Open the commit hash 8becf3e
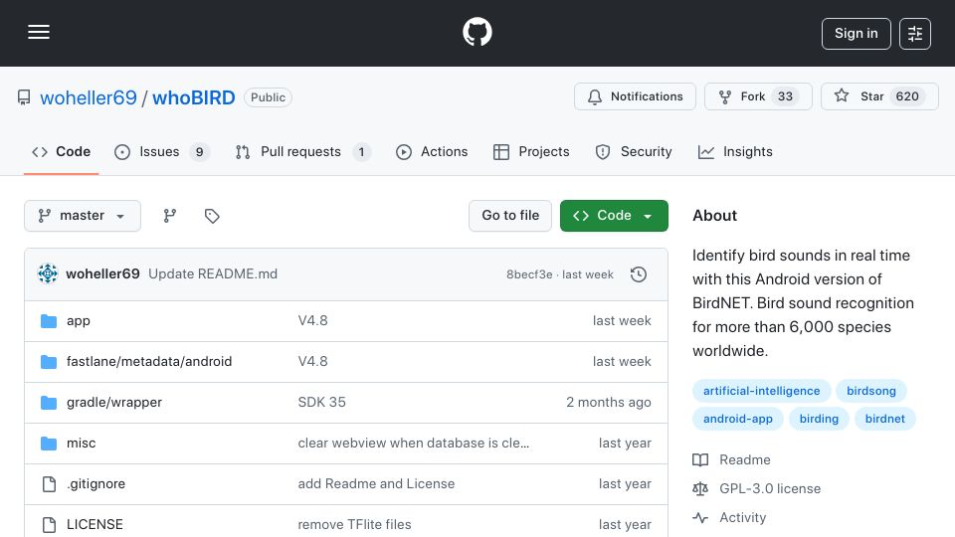This screenshot has width=955, height=537. (529, 274)
